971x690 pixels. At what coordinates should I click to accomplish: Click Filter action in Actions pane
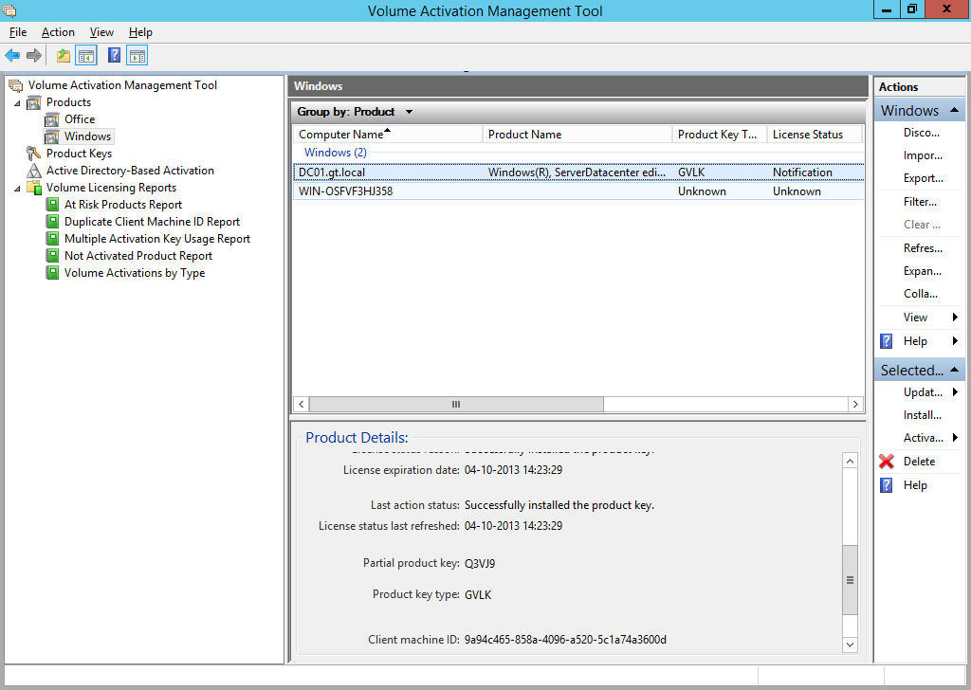point(920,202)
